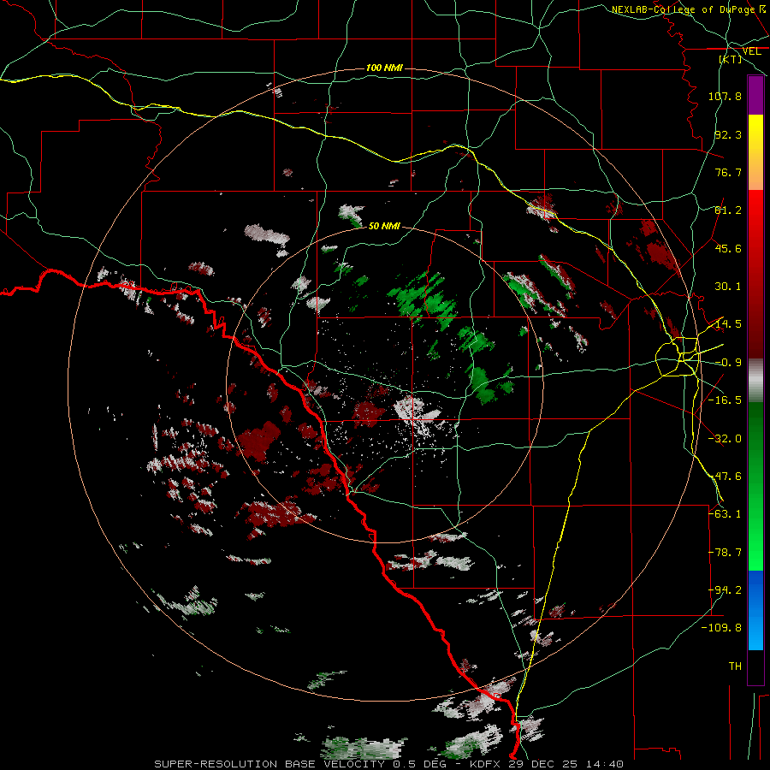Click the -32.0 legend value
This screenshot has height=770, width=770.
pos(725,439)
